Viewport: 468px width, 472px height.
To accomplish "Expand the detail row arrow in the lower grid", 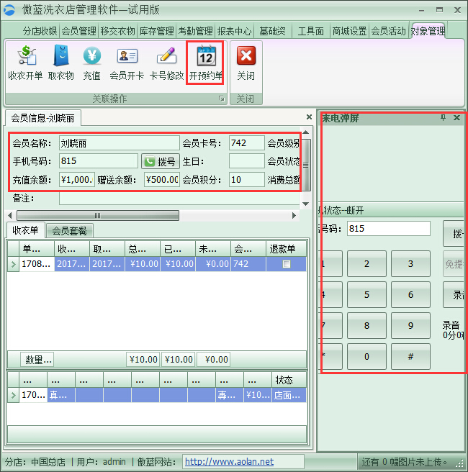I will coord(12,395).
